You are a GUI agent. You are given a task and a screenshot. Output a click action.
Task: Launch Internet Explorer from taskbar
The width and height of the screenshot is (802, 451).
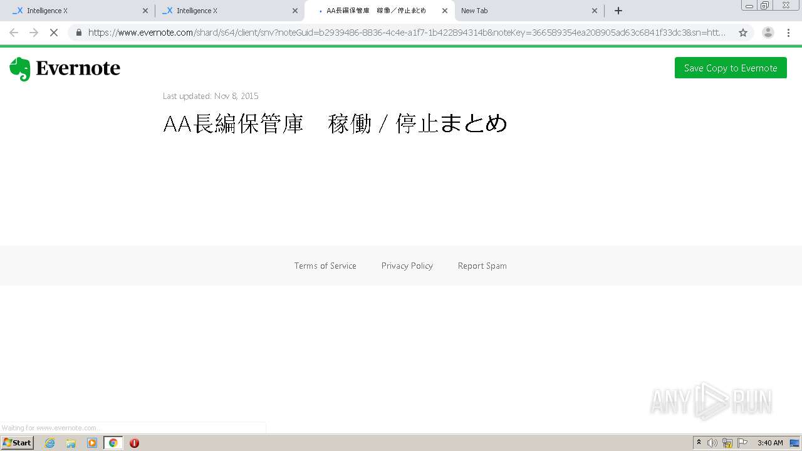[x=50, y=443]
